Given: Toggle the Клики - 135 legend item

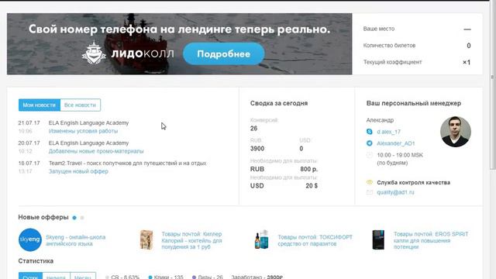Looking at the screenshot, I should [x=166, y=277].
